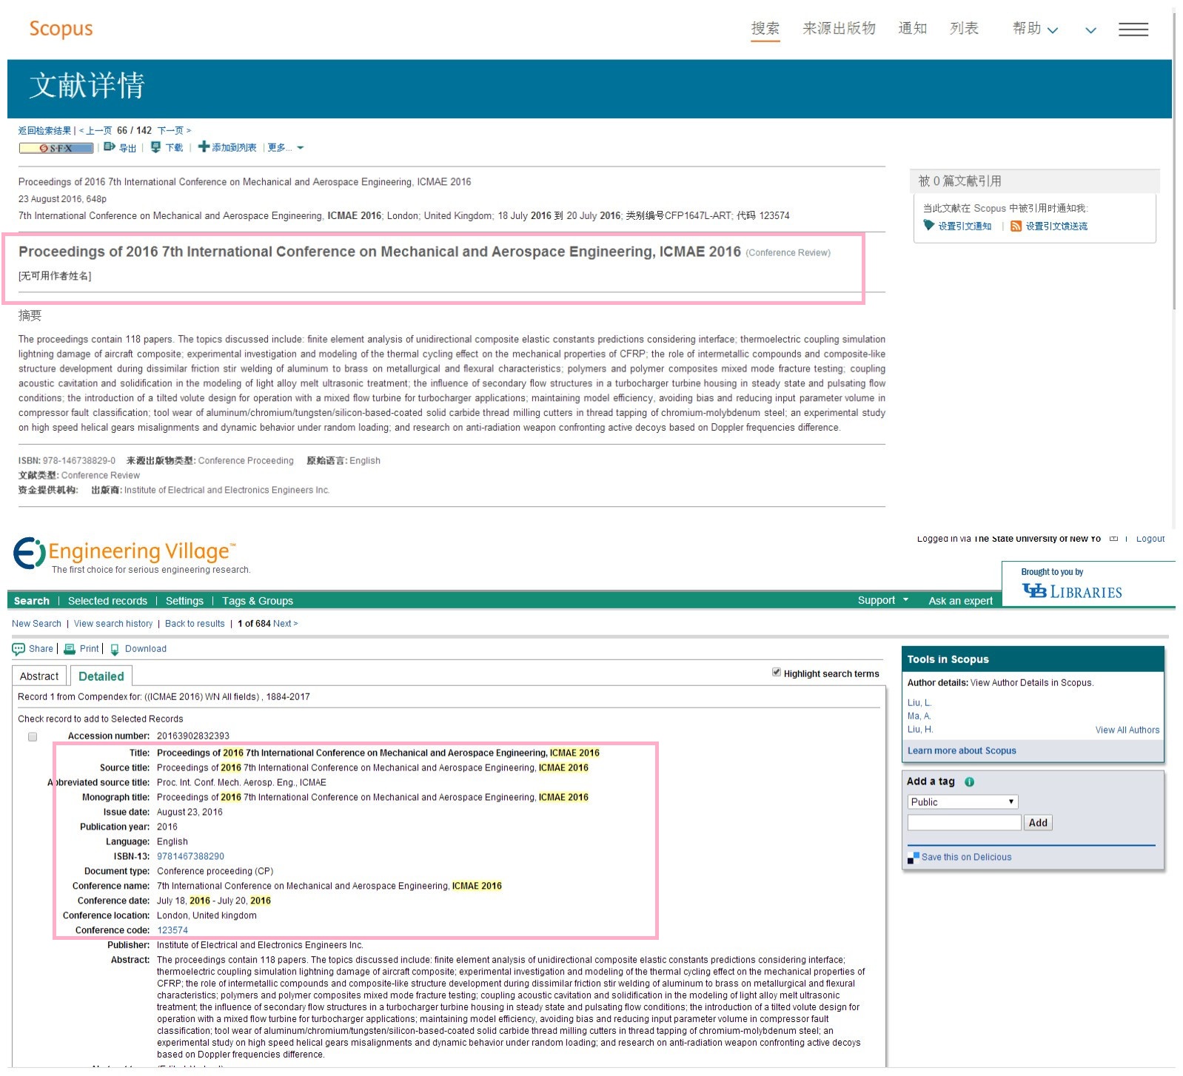Click into the tag name text field
Image resolution: width=1183 pixels, height=1076 pixels.
(x=964, y=822)
